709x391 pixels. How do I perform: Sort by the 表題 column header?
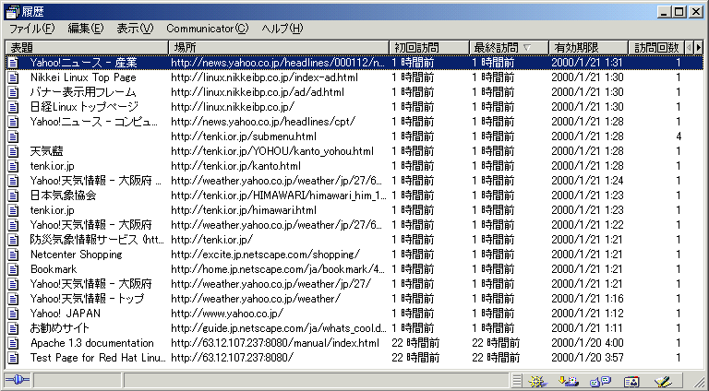[87, 47]
